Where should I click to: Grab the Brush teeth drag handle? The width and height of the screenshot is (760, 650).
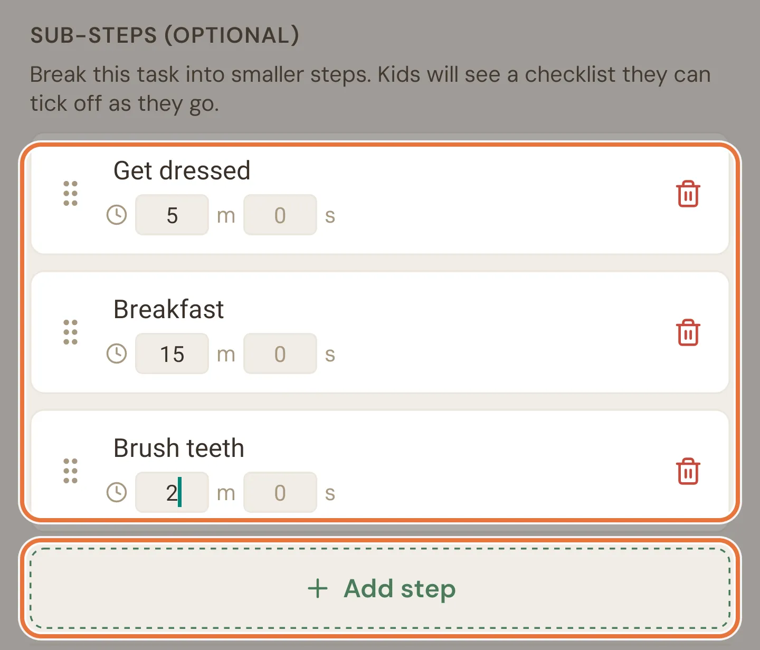coord(70,471)
